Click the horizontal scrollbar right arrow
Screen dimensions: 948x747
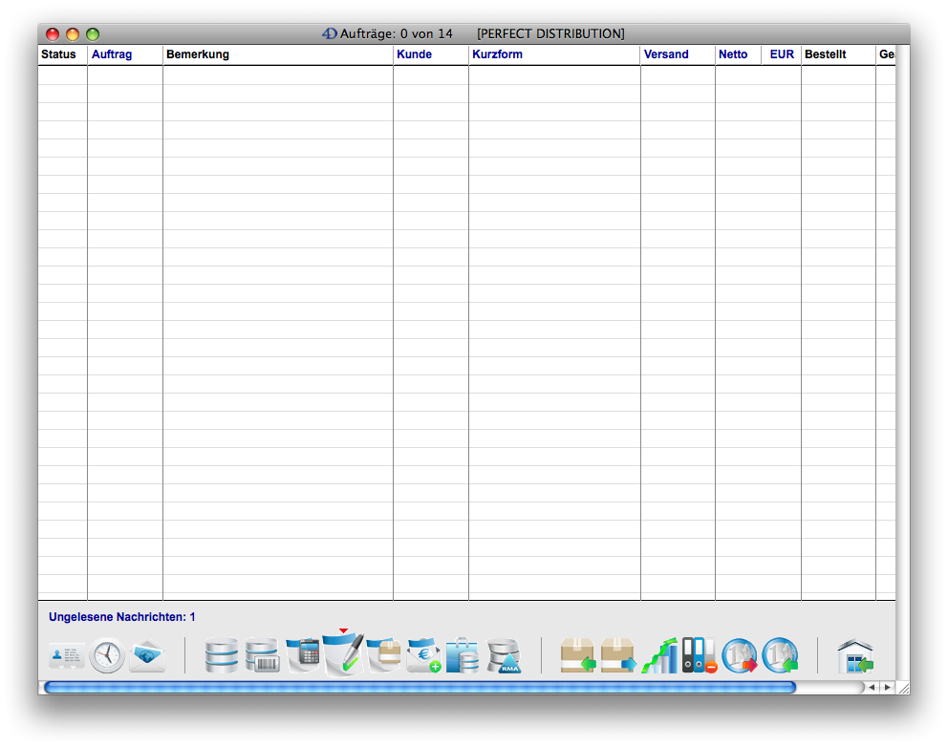coord(887,687)
